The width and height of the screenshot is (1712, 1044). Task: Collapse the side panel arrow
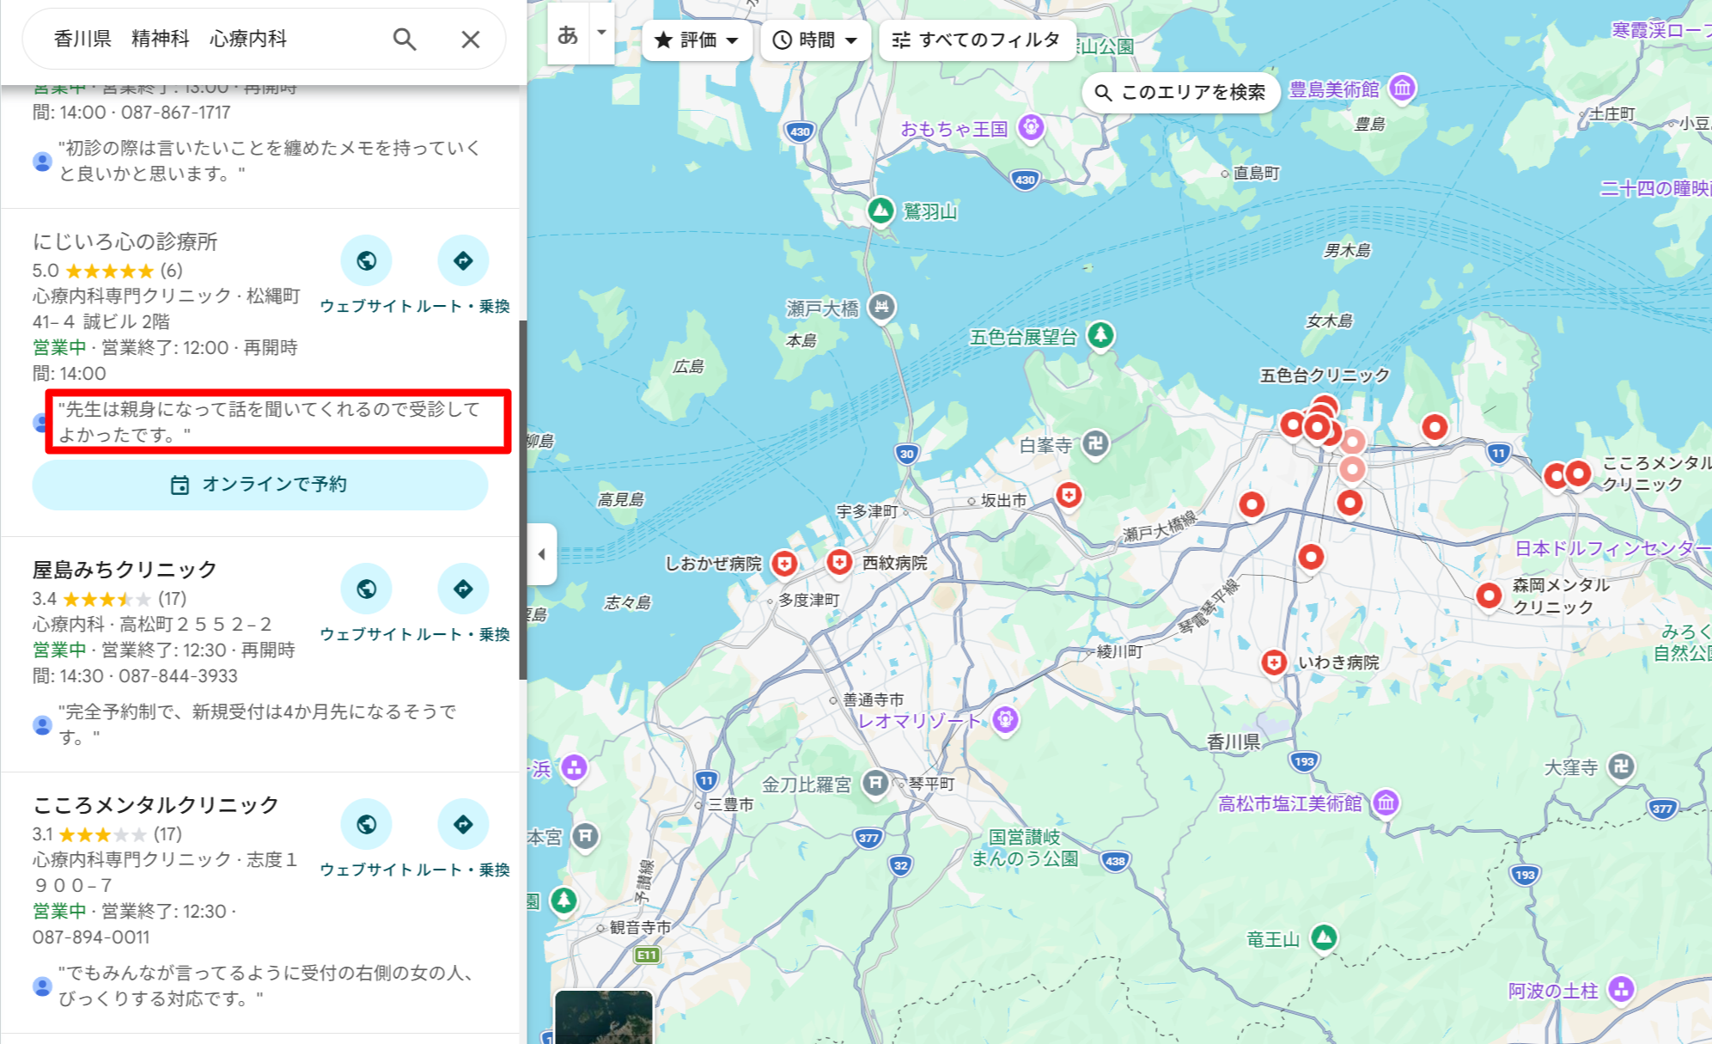pos(542,554)
